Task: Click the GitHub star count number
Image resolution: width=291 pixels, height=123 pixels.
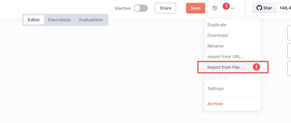Action: click(x=285, y=8)
